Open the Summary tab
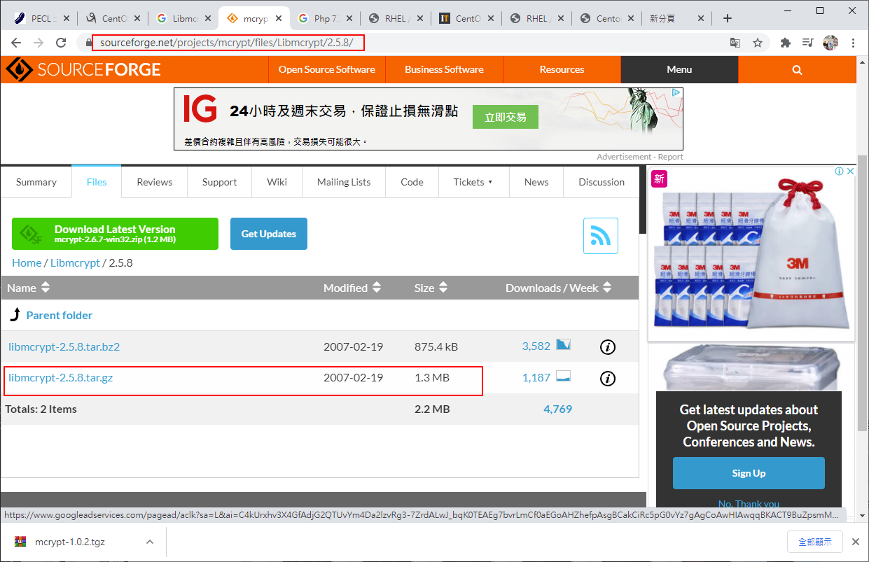The height and width of the screenshot is (562, 869). coord(36,182)
